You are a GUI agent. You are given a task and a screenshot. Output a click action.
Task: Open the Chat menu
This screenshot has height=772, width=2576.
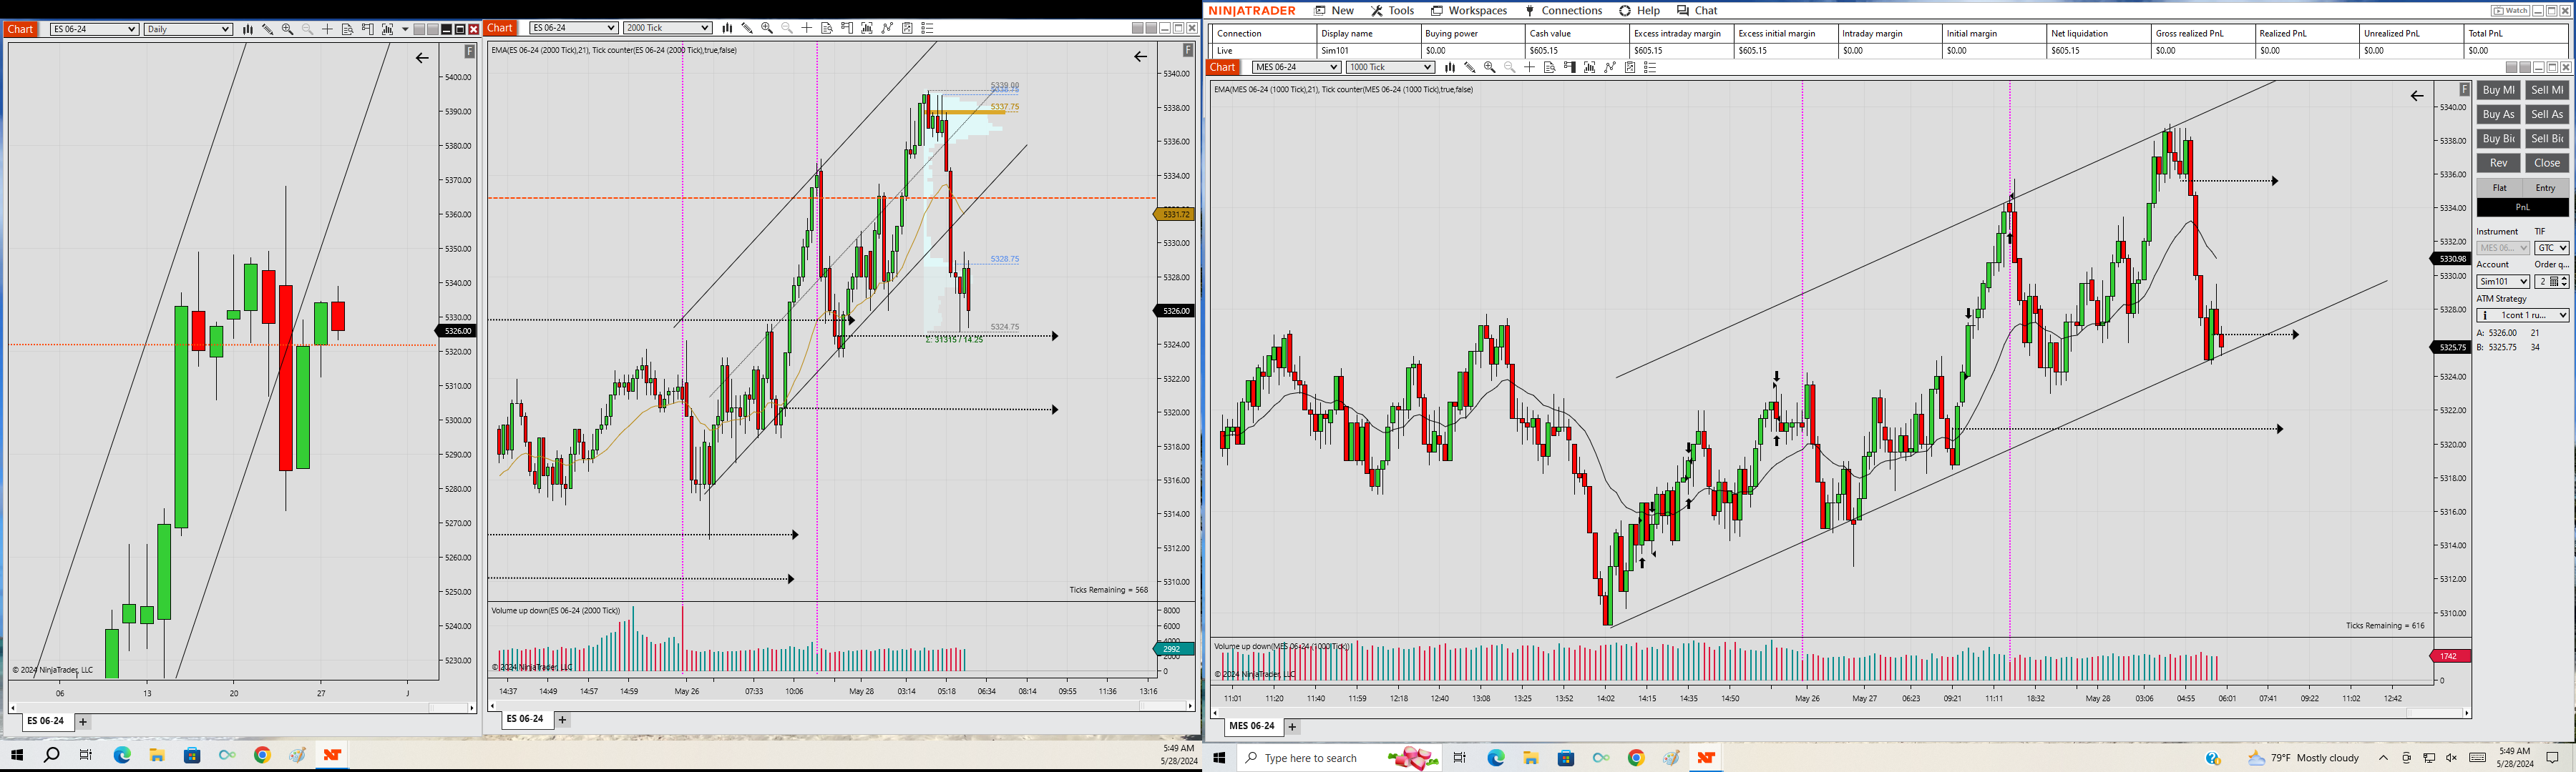coord(1697,10)
